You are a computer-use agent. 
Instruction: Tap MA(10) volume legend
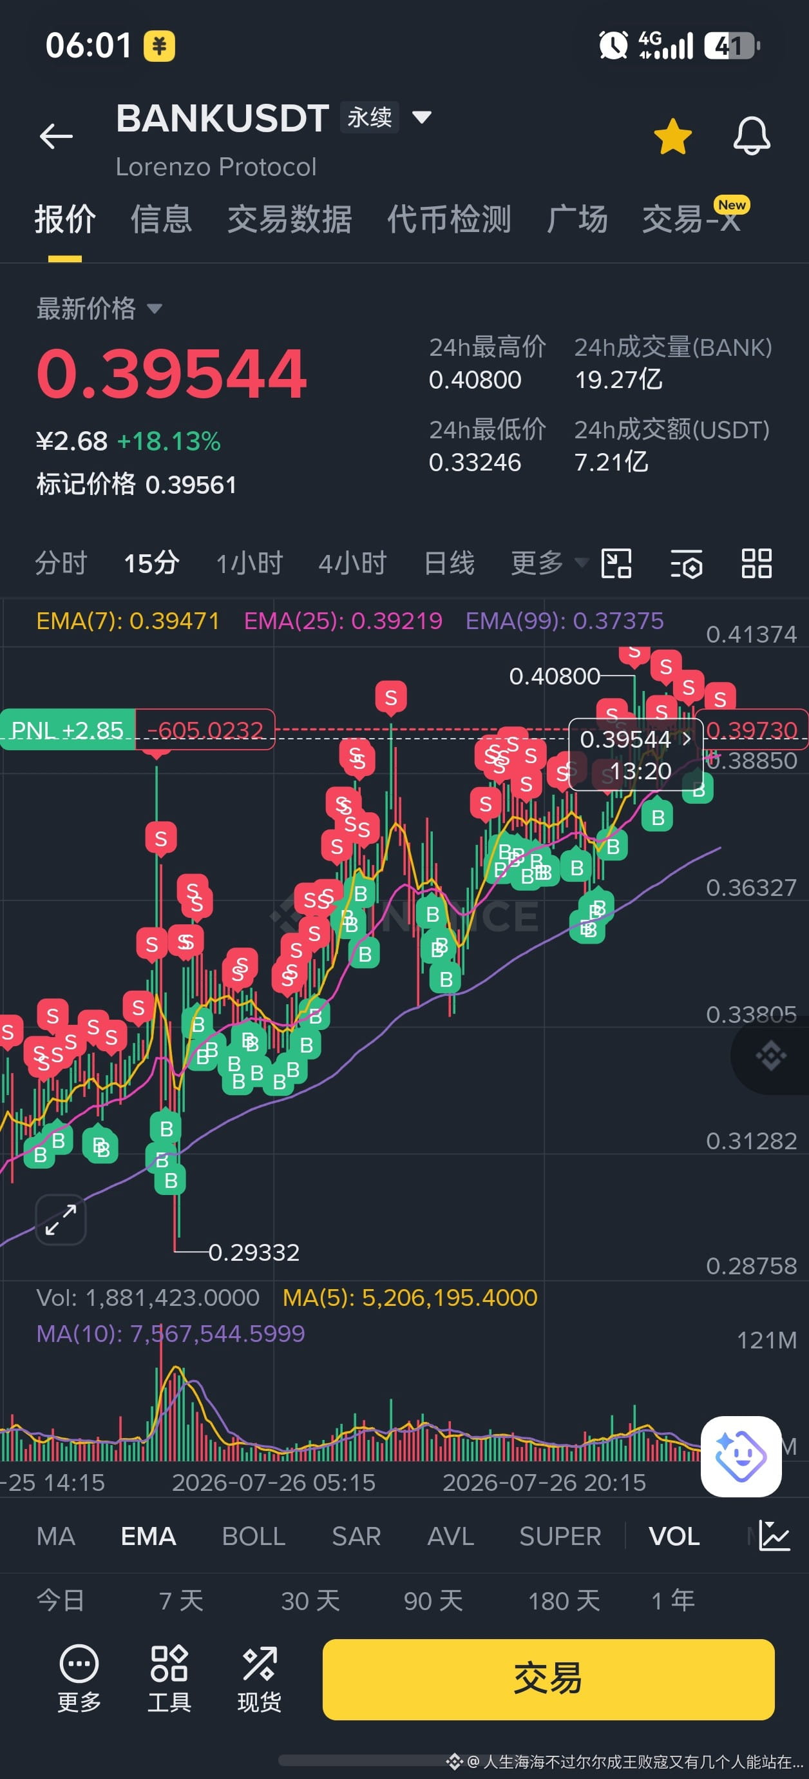coord(171,1333)
